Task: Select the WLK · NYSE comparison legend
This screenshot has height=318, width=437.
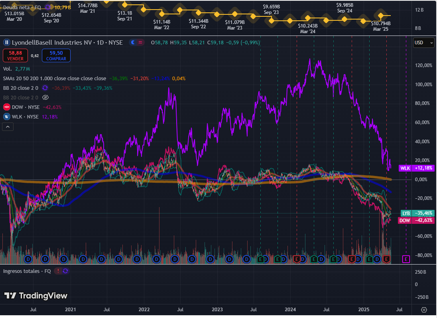Action: (25, 117)
